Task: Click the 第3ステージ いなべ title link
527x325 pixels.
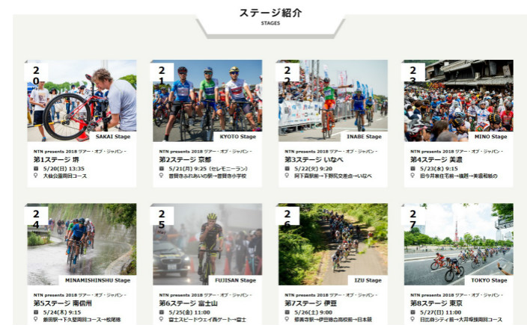Action: (314, 160)
